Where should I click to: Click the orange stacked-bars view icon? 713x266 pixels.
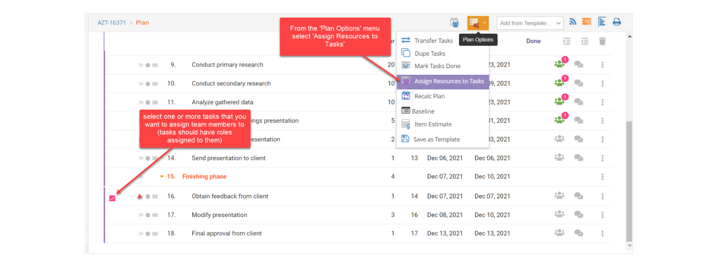[587, 22]
